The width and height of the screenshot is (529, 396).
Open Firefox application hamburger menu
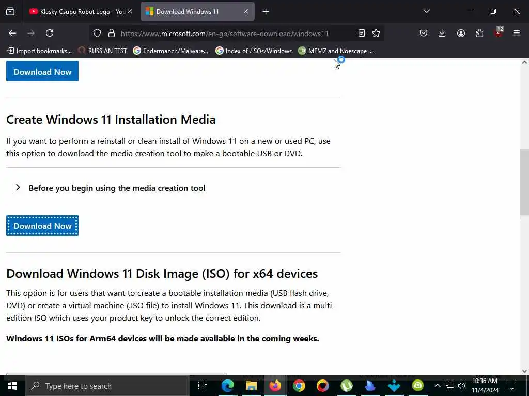[x=517, y=33]
